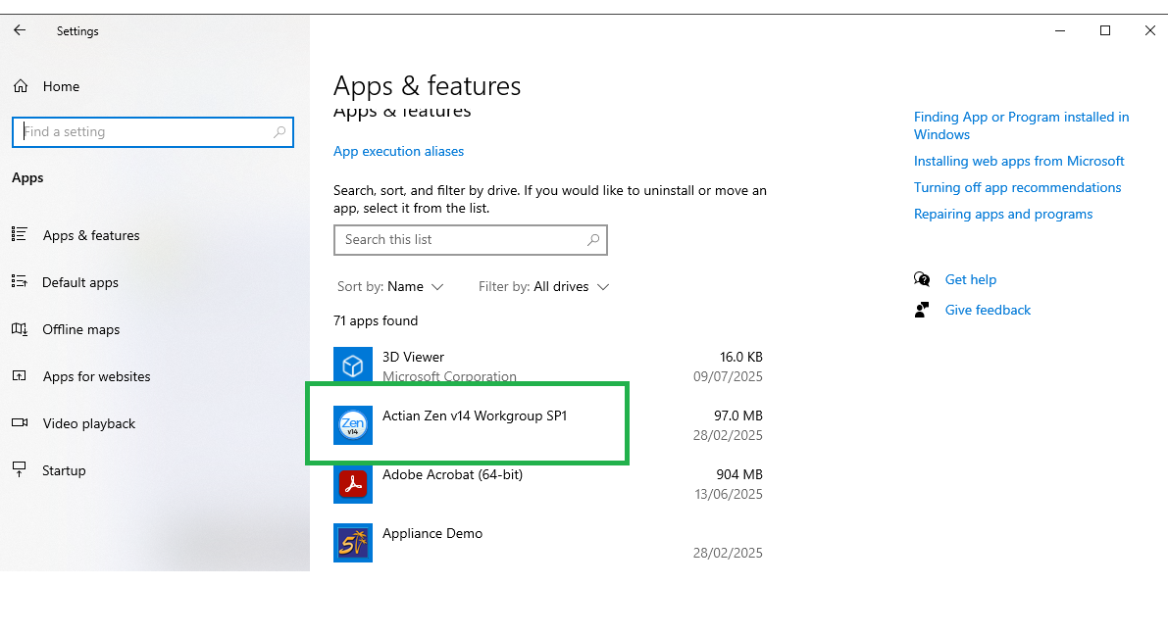The width and height of the screenshot is (1168, 635).
Task: Select the 3D Viewer app name
Action: tap(414, 357)
